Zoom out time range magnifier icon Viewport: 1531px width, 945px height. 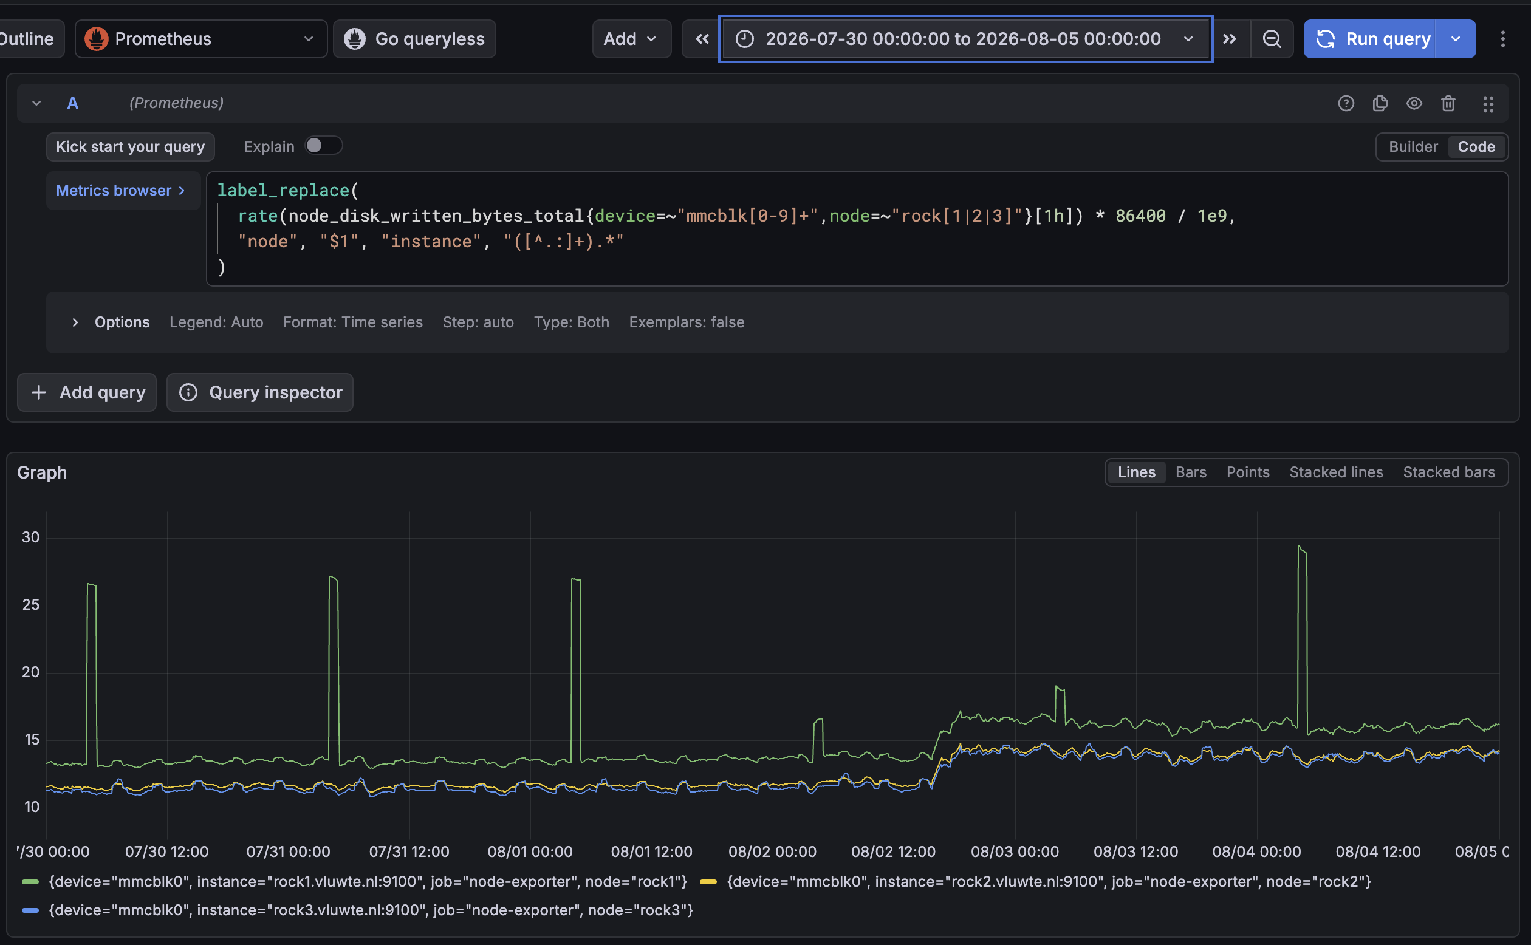[x=1272, y=39]
